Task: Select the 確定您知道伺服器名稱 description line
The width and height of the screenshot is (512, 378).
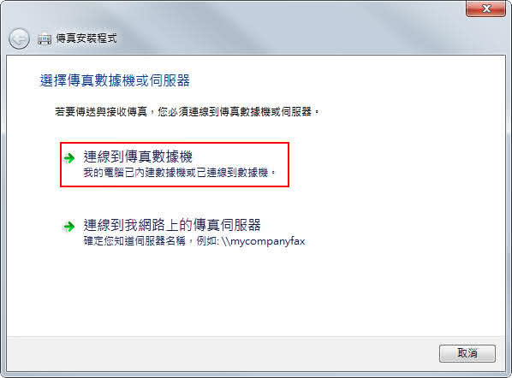Action: [134, 241]
